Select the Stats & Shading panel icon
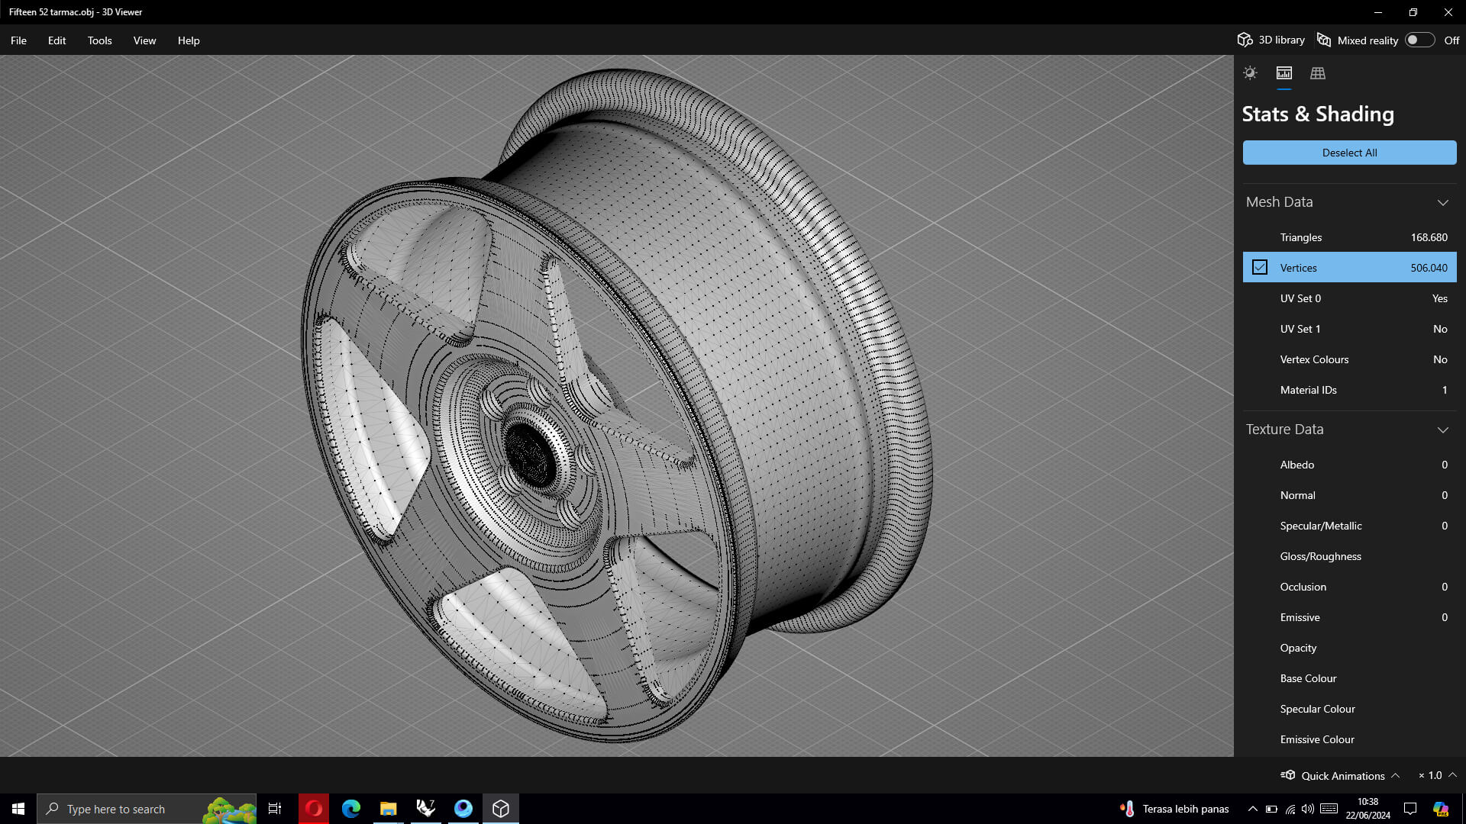1466x824 pixels. (x=1284, y=73)
